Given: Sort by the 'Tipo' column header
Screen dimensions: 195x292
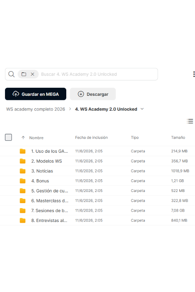Looking at the screenshot, I should 135,137.
